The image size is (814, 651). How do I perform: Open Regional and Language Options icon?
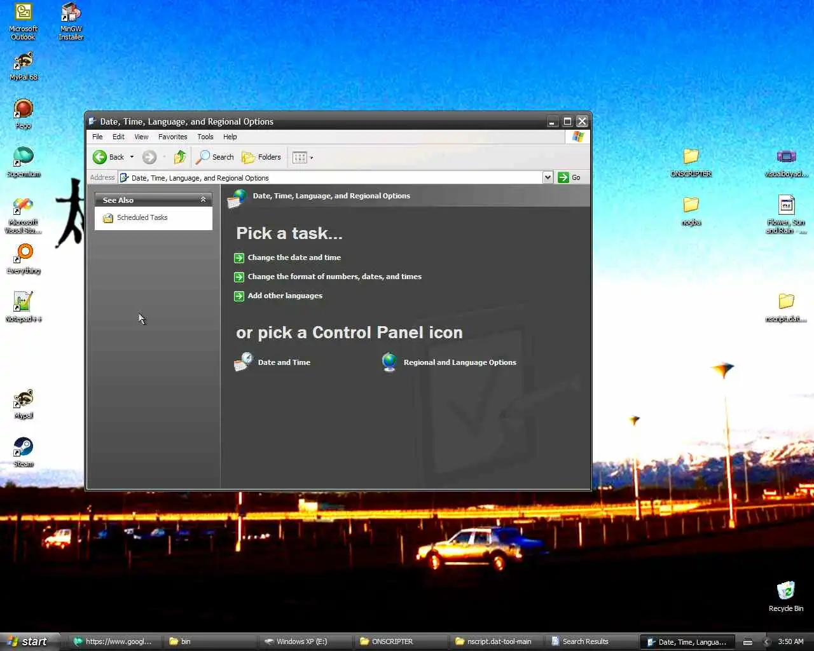coord(448,362)
